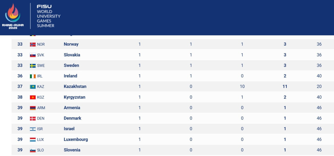The width and height of the screenshot is (334, 156).
Task: Click the FISU World University Games wordmark
Action: pyautogui.click(x=49, y=16)
